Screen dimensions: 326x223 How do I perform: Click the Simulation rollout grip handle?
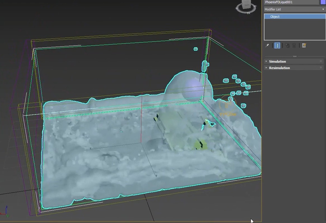tap(321, 61)
